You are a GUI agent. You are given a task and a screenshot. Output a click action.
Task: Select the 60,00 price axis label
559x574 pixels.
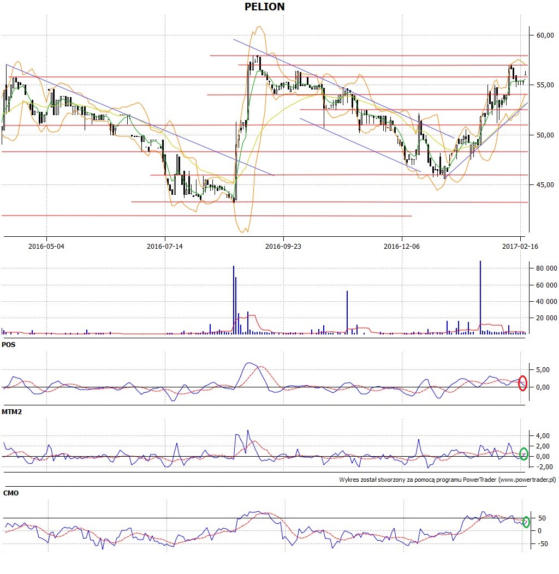point(545,35)
